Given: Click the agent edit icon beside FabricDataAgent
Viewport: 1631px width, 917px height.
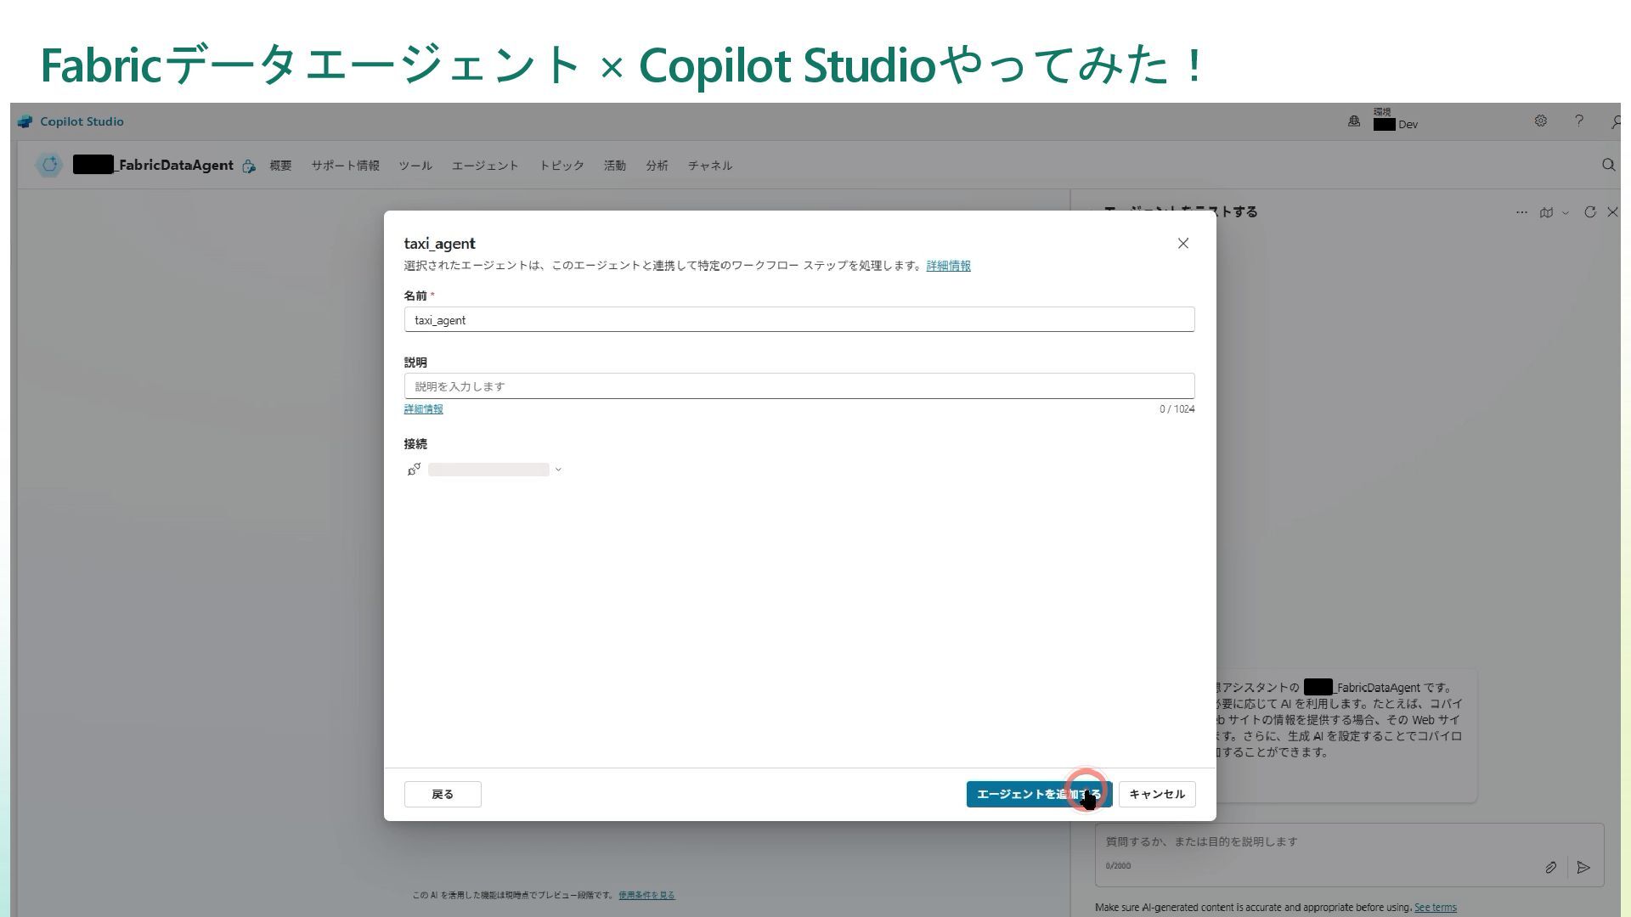Looking at the screenshot, I should pos(249,166).
